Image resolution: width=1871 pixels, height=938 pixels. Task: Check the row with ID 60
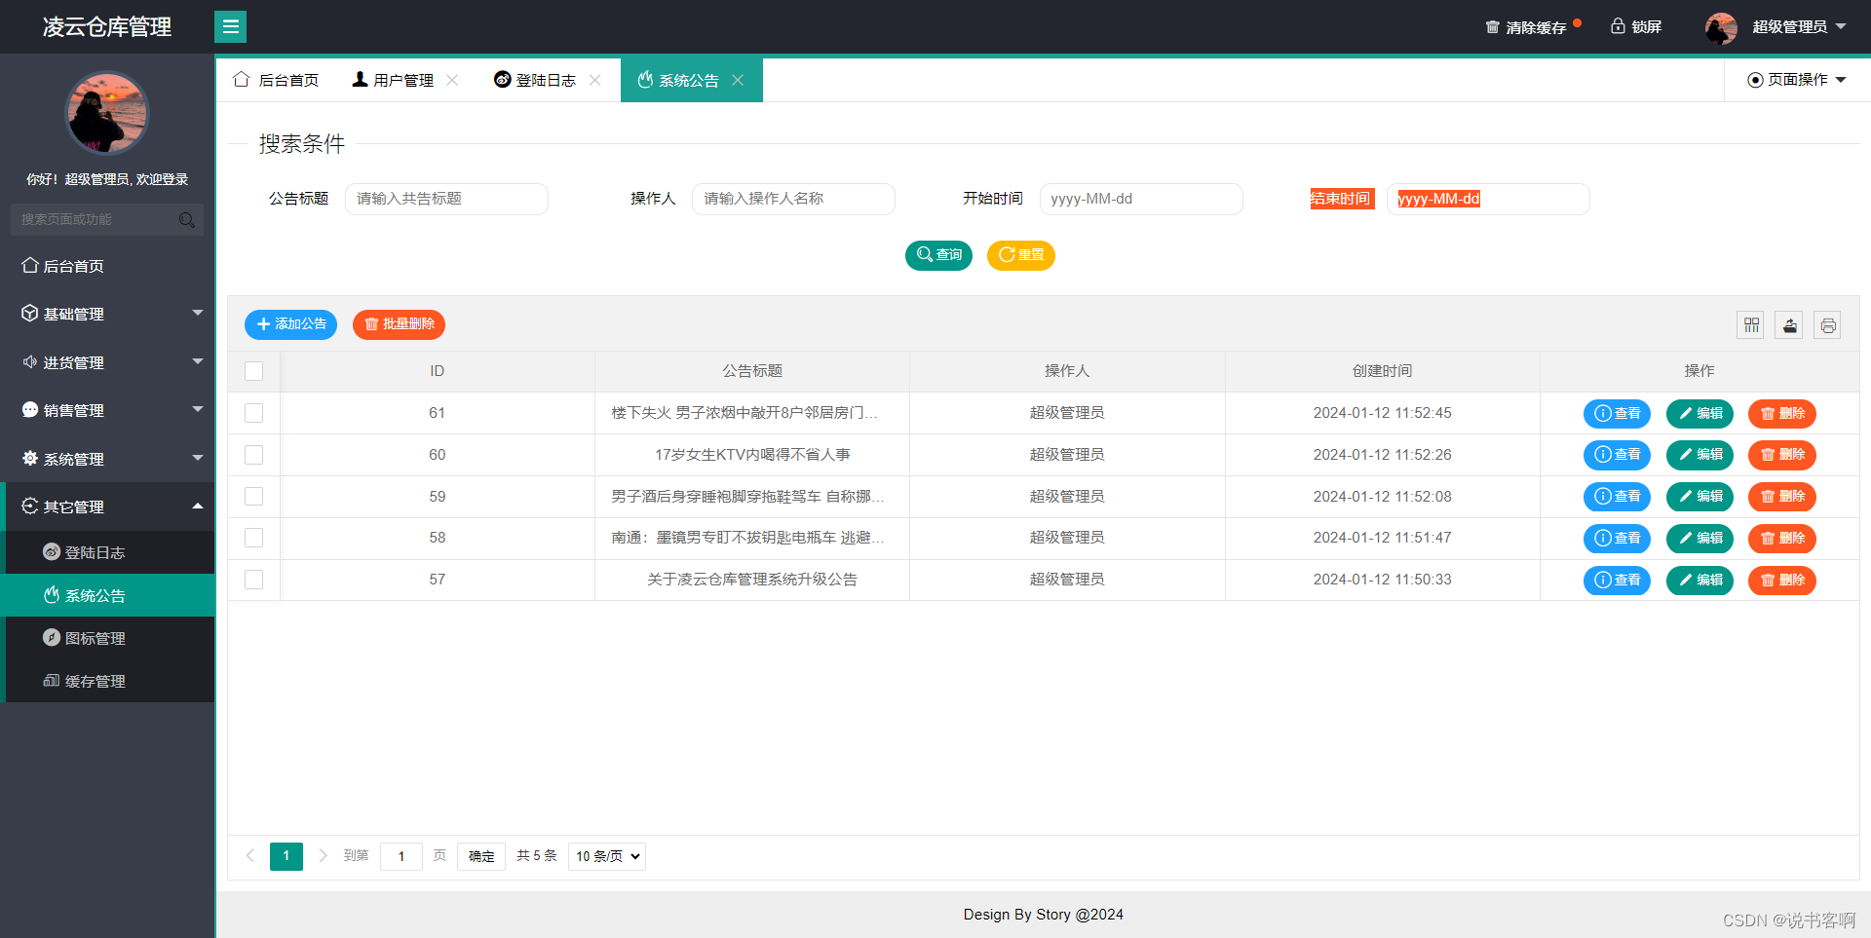pyautogui.click(x=254, y=455)
